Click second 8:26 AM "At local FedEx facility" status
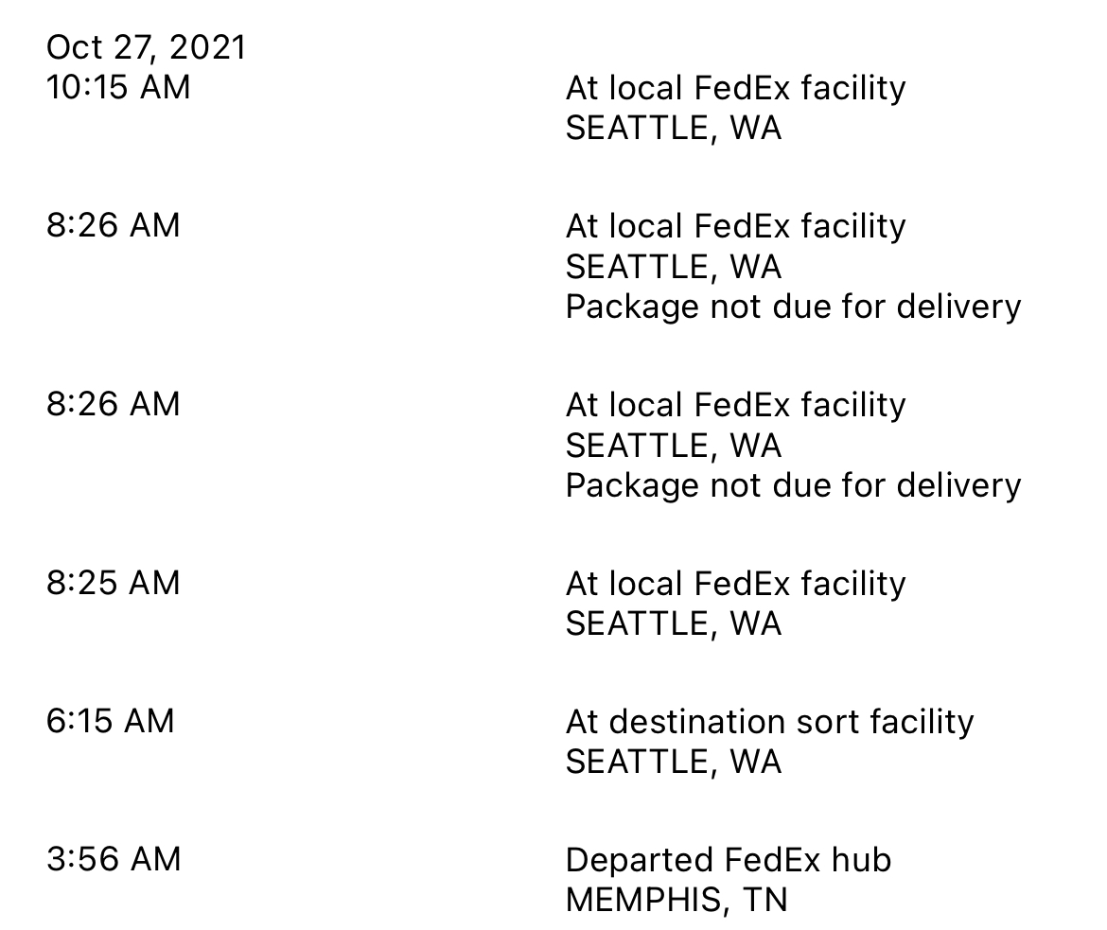 click(x=735, y=406)
